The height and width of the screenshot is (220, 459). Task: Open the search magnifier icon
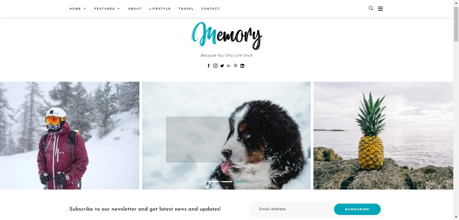click(371, 8)
